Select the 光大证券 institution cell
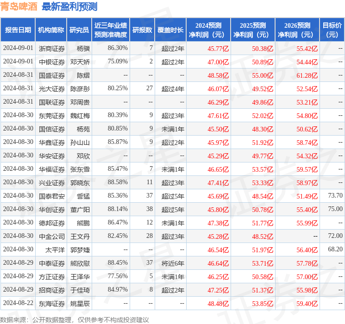The width and height of the screenshot is (345, 324). pyautogui.click(x=52, y=89)
